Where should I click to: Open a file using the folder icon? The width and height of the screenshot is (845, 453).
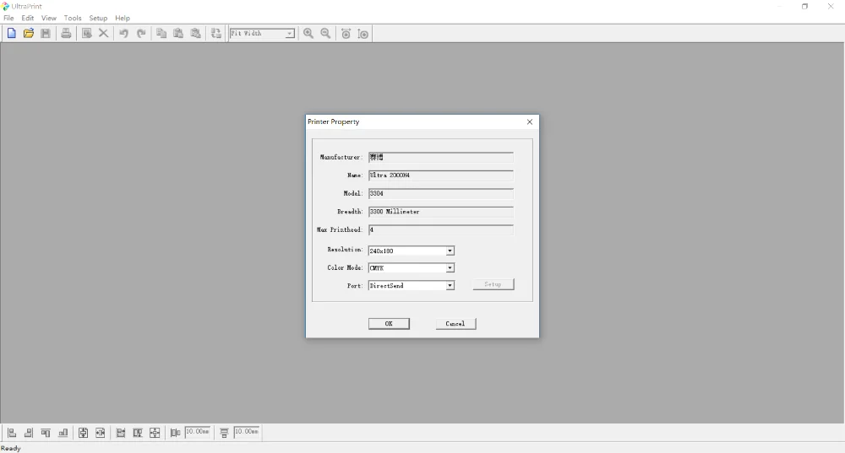(29, 34)
